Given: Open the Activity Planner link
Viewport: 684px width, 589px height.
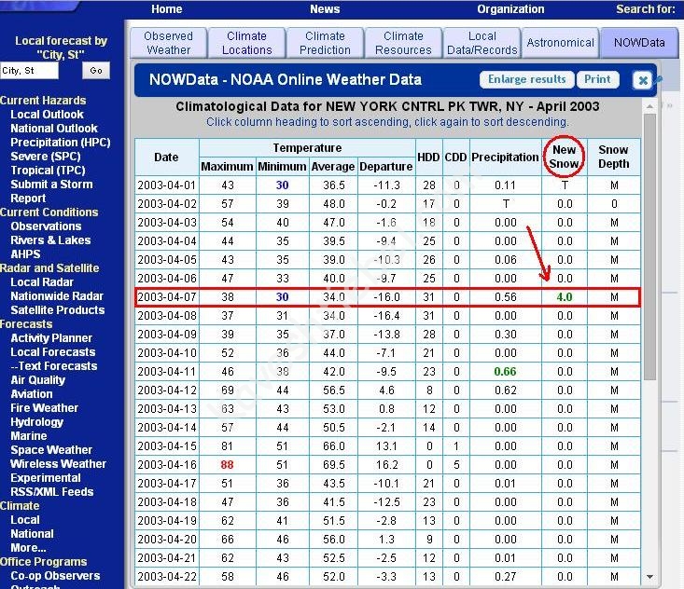Looking at the screenshot, I should 51,338.
